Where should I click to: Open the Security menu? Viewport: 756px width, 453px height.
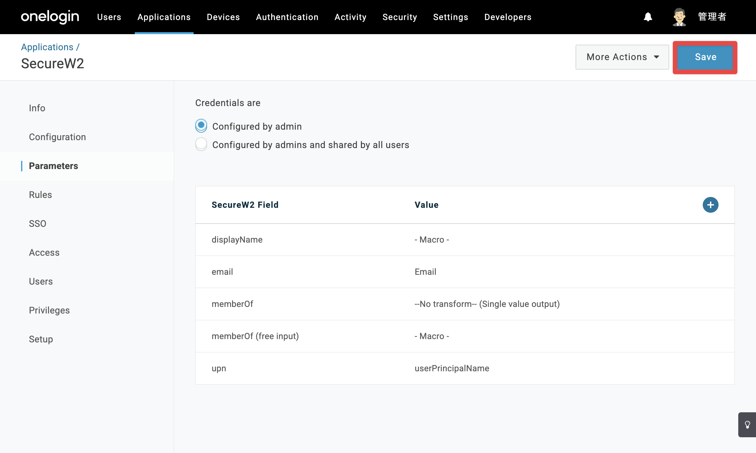[400, 17]
